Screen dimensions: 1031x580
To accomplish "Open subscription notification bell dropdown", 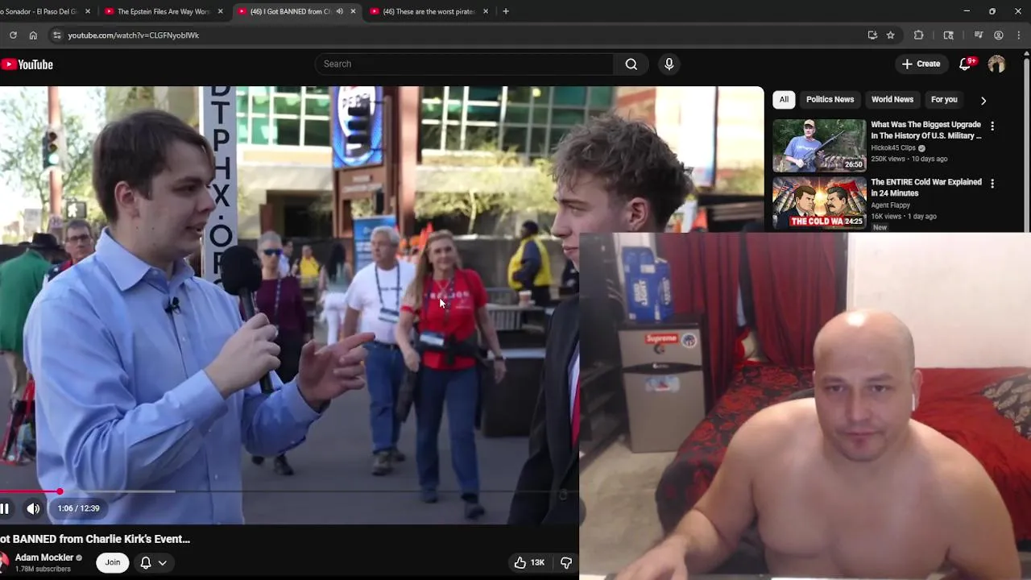I will (154, 562).
